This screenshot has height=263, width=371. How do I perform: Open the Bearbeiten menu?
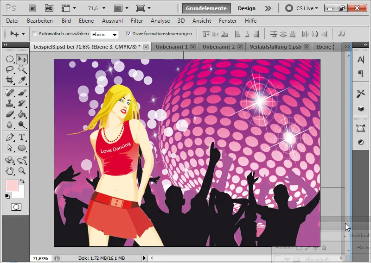40,21
